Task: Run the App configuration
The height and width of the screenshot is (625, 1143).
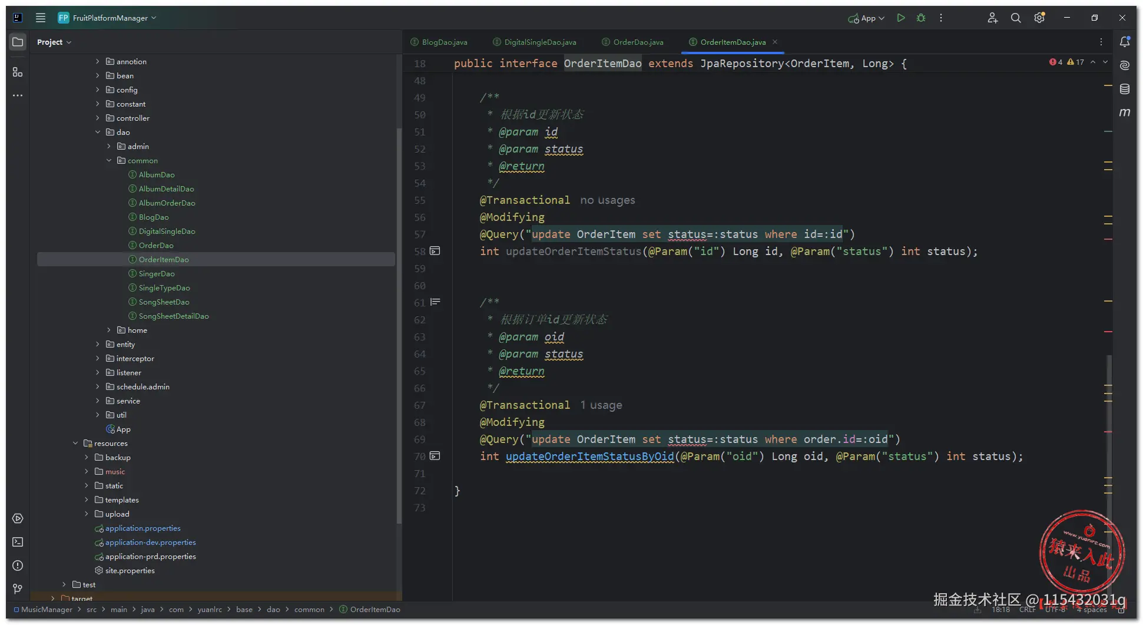Action: click(x=900, y=18)
